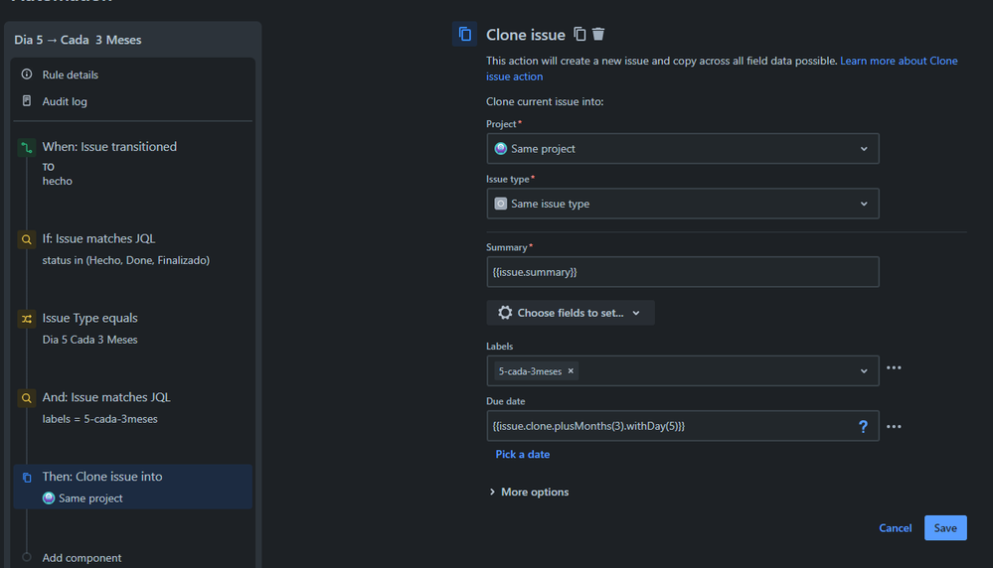Open more options dots beside Due date
Viewport: 993px width, 568px height.
894,426
